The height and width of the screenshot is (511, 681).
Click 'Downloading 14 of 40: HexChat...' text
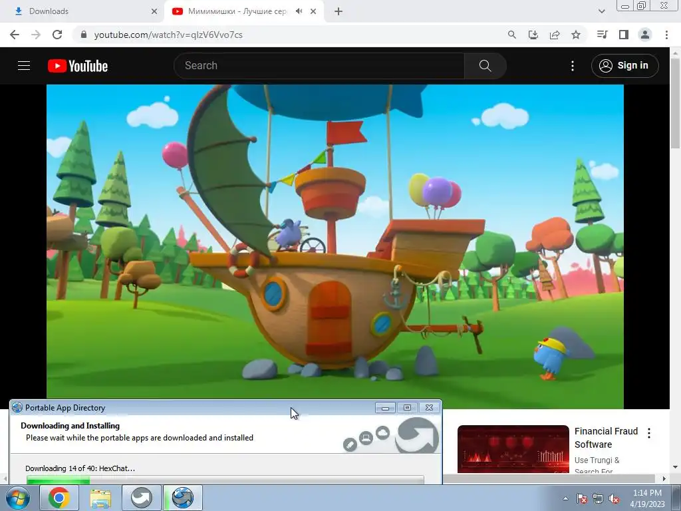80,468
